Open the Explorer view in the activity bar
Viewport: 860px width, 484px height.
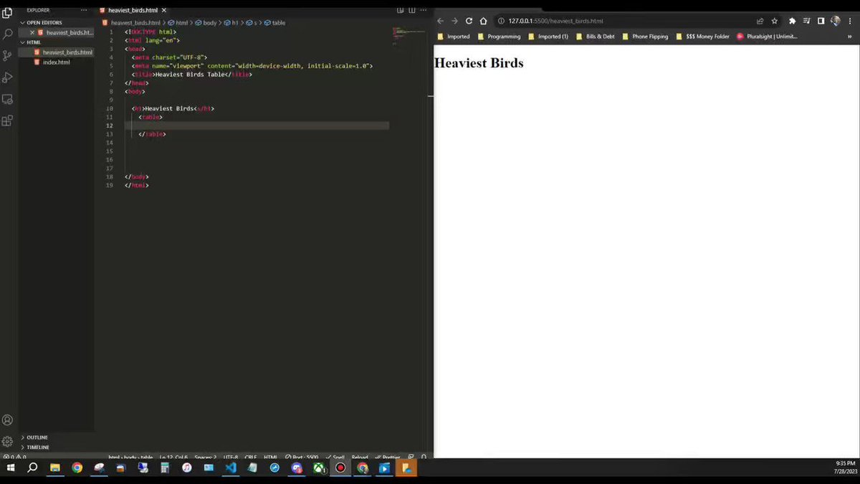7,12
